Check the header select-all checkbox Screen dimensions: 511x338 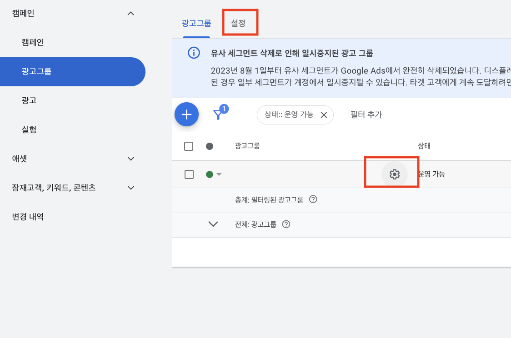tap(189, 146)
